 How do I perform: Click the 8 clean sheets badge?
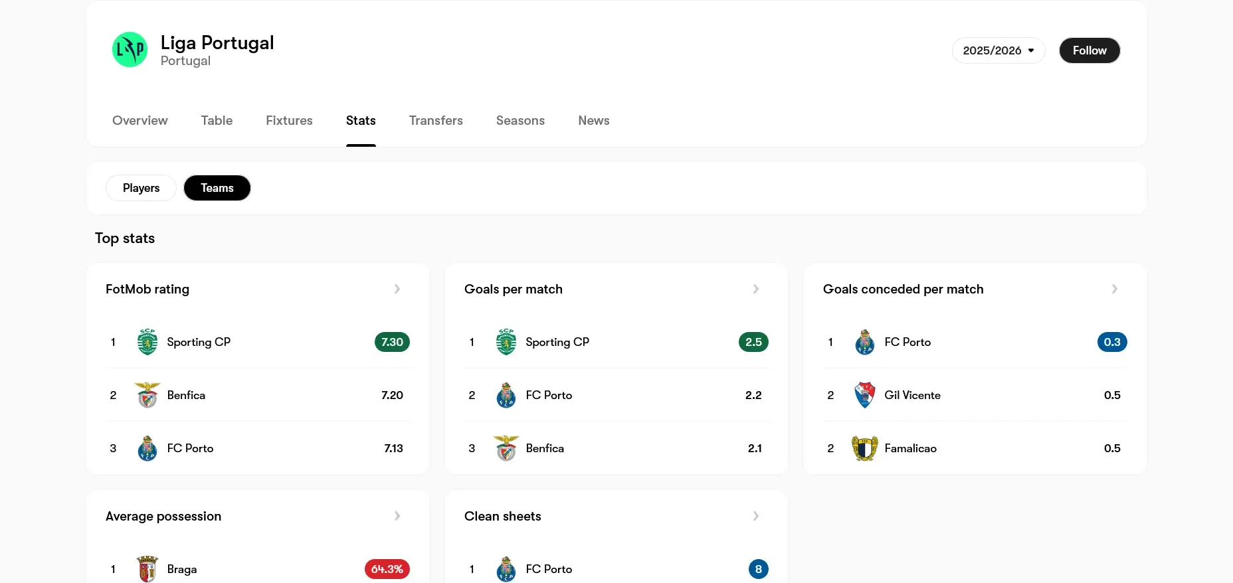(759, 569)
